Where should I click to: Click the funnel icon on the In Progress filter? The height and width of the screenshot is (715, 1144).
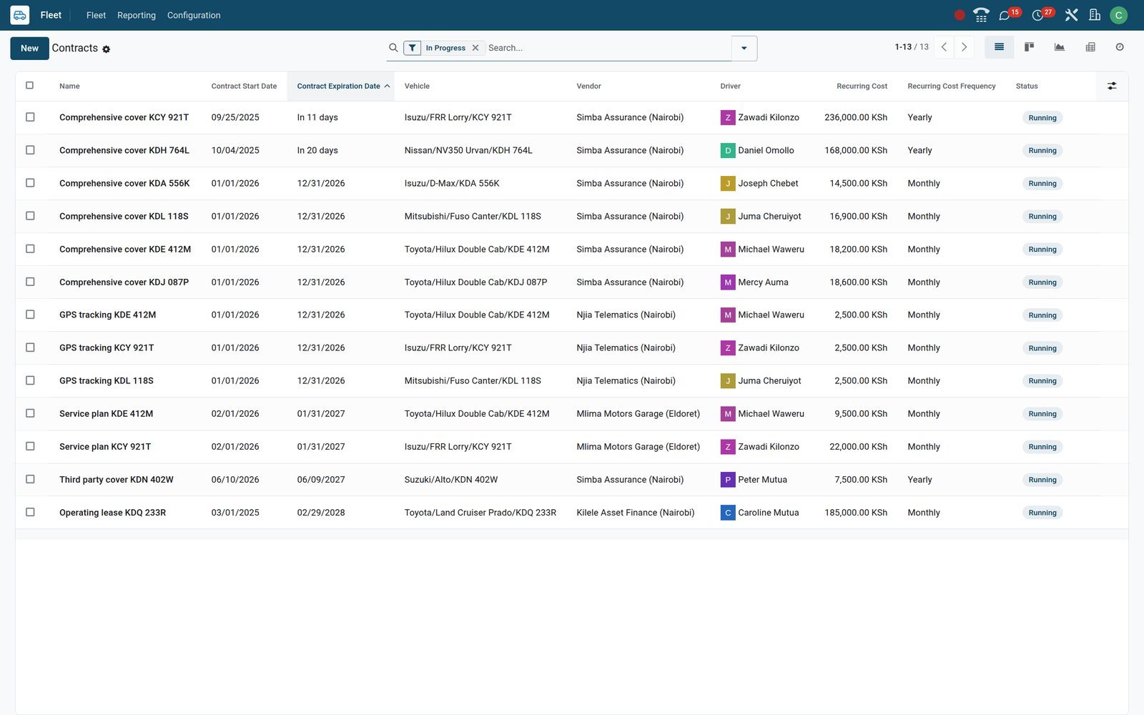coord(413,48)
